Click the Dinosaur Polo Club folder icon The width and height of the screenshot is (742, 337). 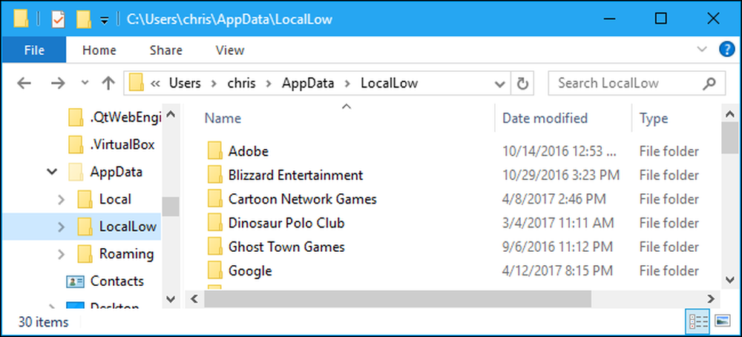(214, 223)
